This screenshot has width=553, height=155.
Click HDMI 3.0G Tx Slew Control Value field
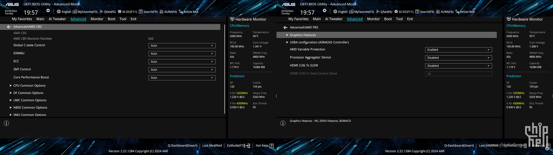[459, 74]
